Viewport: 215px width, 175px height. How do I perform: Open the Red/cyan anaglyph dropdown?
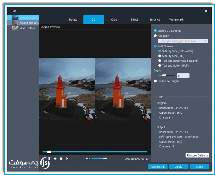pos(183,41)
